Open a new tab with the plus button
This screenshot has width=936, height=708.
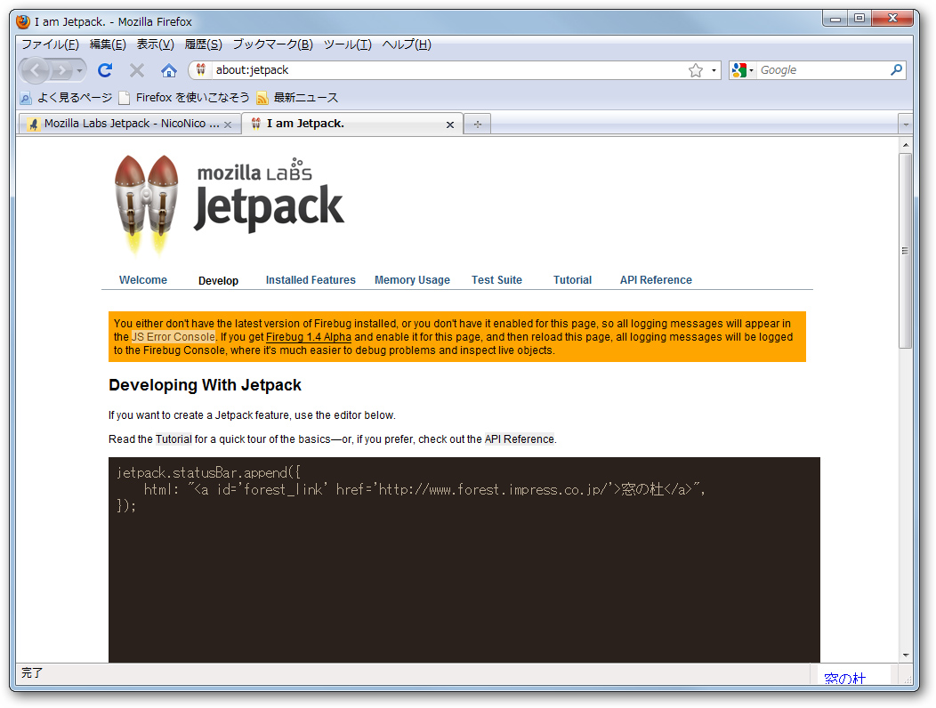477,124
